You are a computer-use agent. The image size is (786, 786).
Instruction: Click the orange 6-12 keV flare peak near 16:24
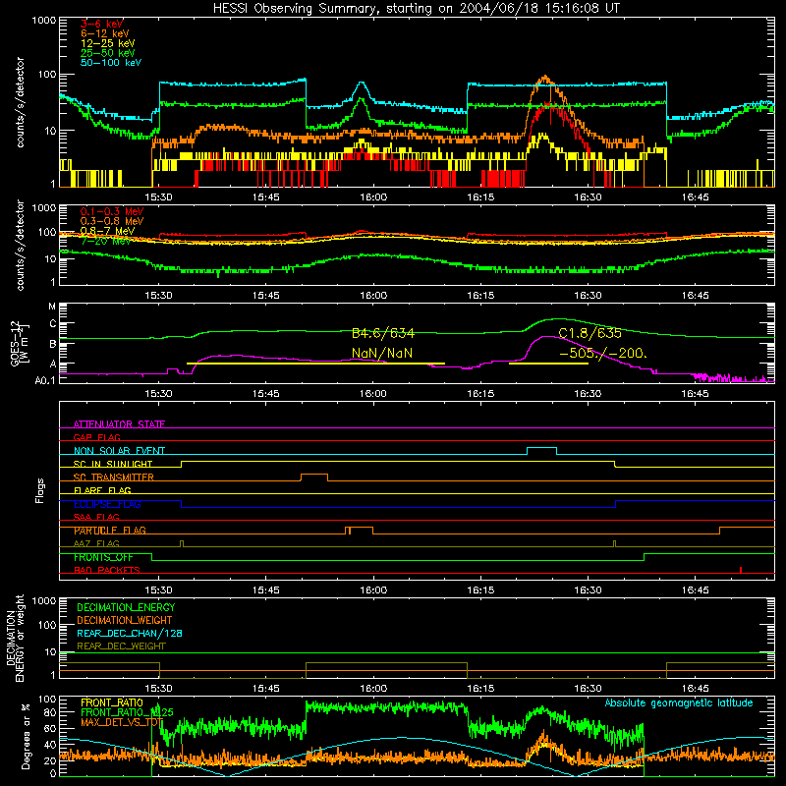[x=545, y=79]
